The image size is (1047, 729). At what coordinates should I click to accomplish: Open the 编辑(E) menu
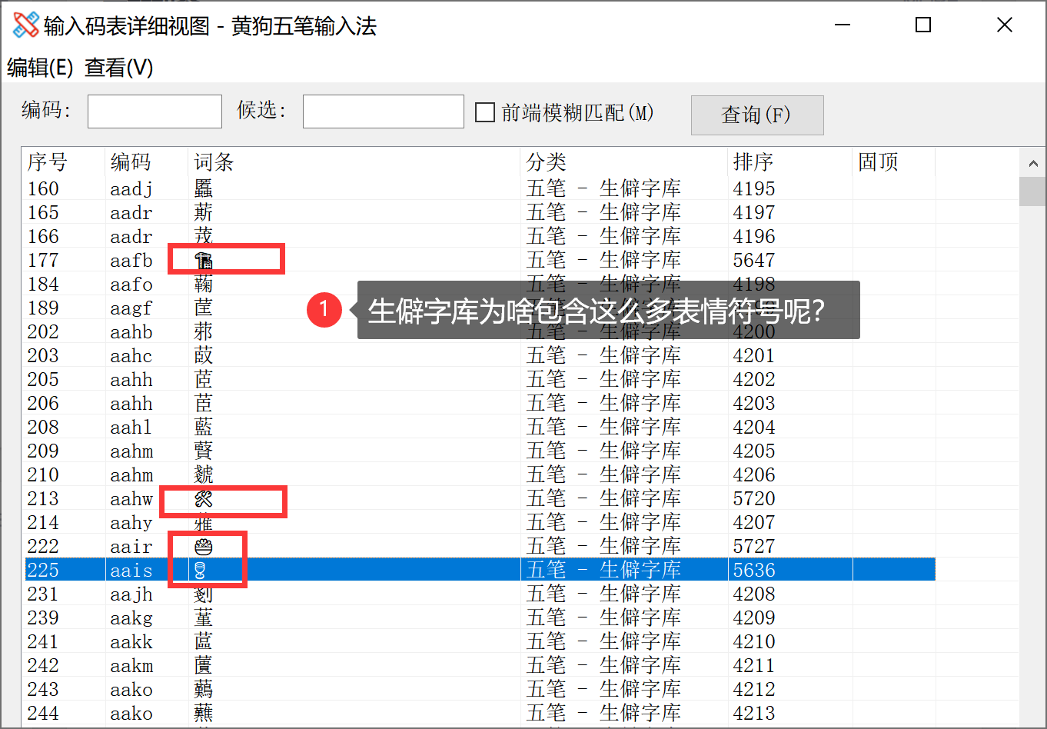click(40, 68)
